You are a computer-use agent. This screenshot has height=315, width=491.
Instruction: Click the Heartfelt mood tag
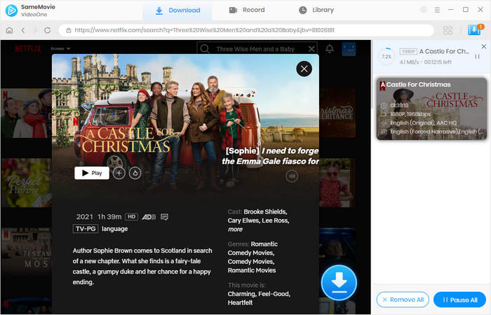point(240,302)
